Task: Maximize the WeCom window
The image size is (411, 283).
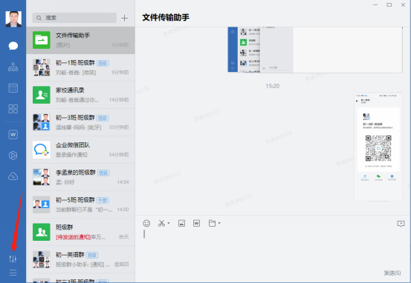Action: [x=389, y=5]
